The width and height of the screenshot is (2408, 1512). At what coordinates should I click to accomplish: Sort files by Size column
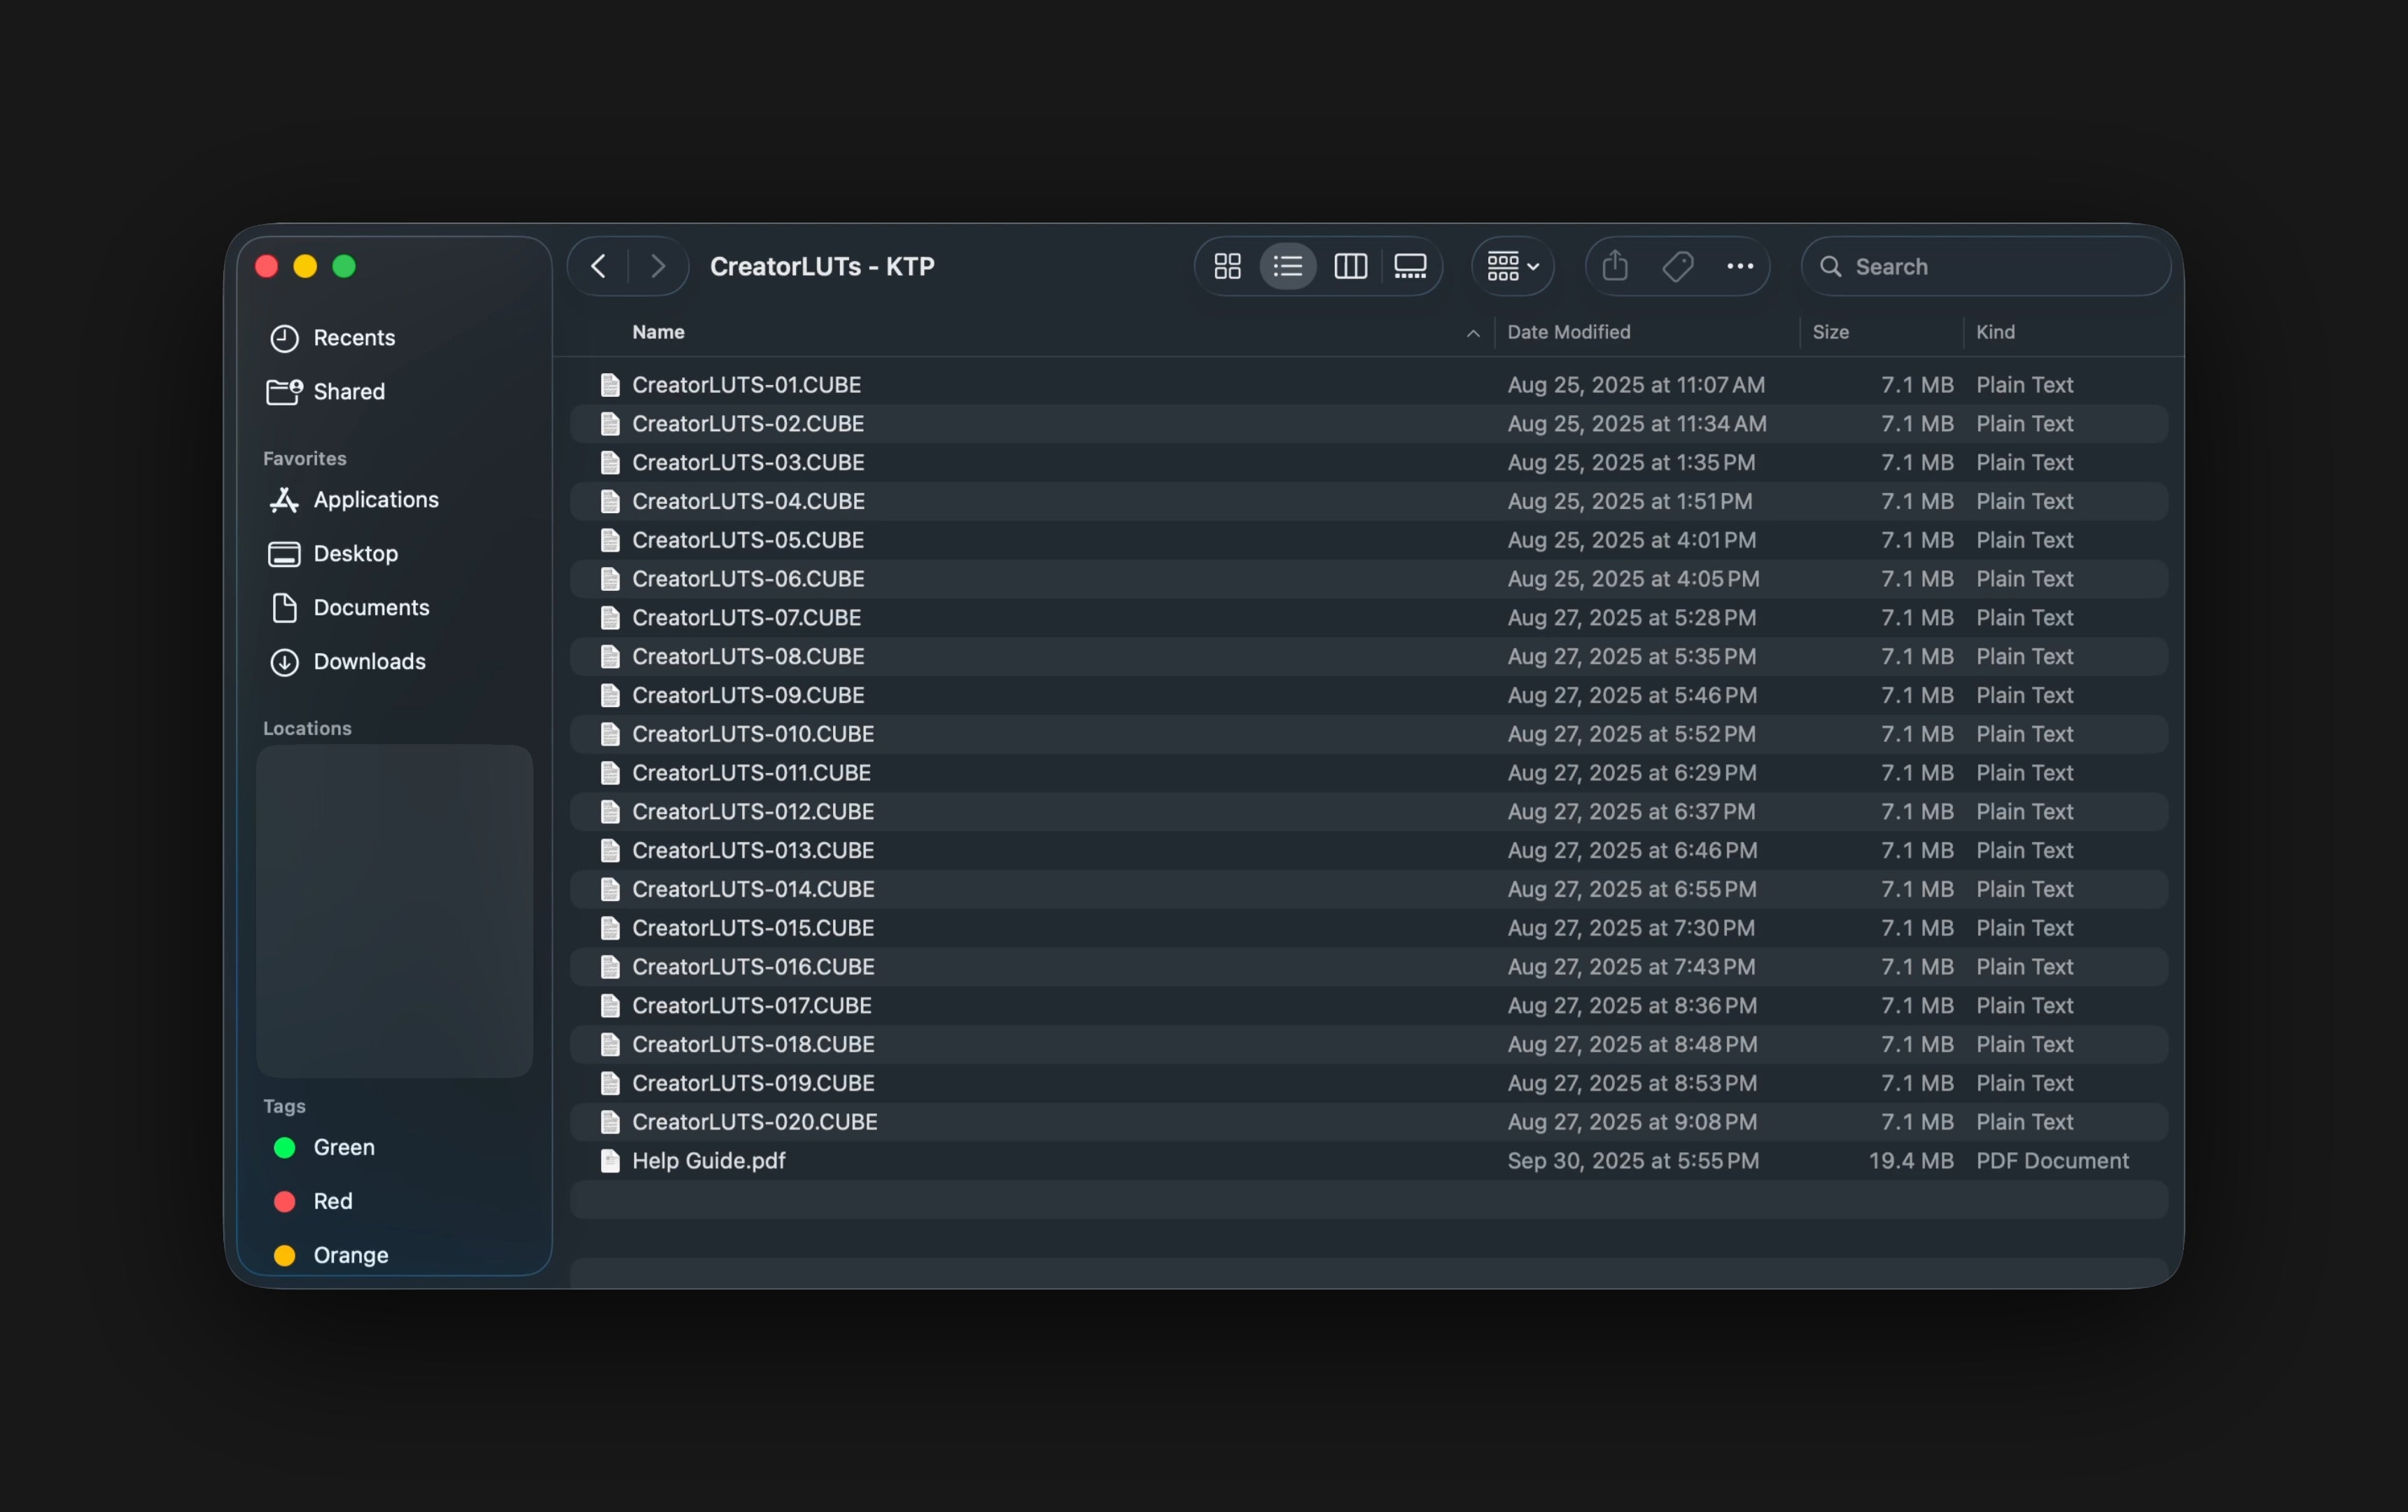1830,332
